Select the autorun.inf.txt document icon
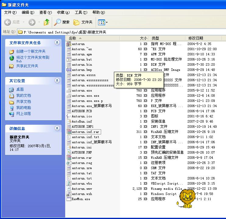Screen dimensions: 226x219 tap(69, 137)
